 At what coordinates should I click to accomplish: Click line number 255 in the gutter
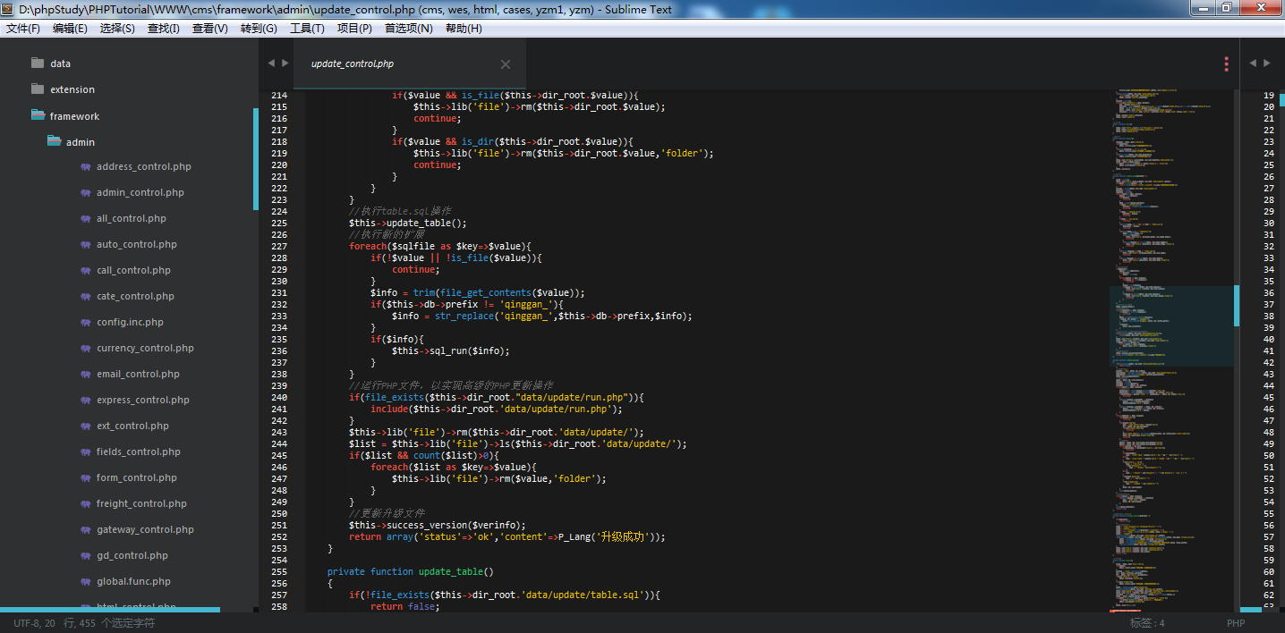278,572
